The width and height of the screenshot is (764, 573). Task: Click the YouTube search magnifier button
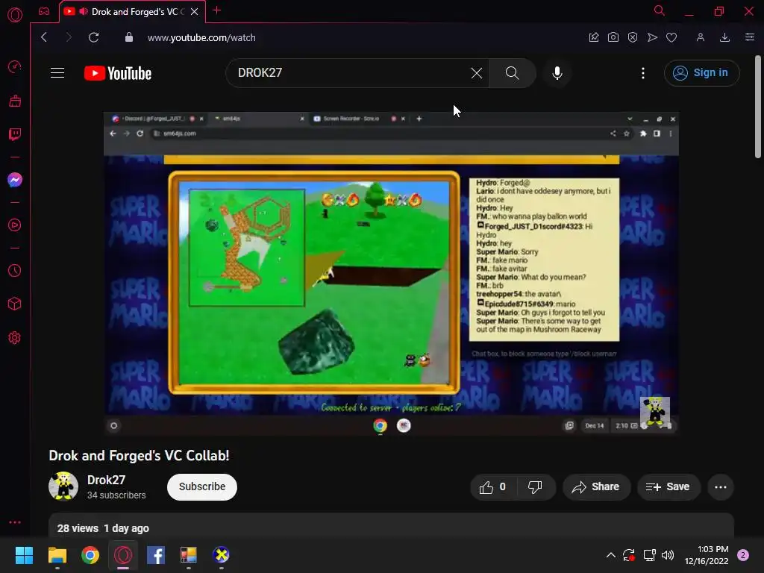pos(512,73)
